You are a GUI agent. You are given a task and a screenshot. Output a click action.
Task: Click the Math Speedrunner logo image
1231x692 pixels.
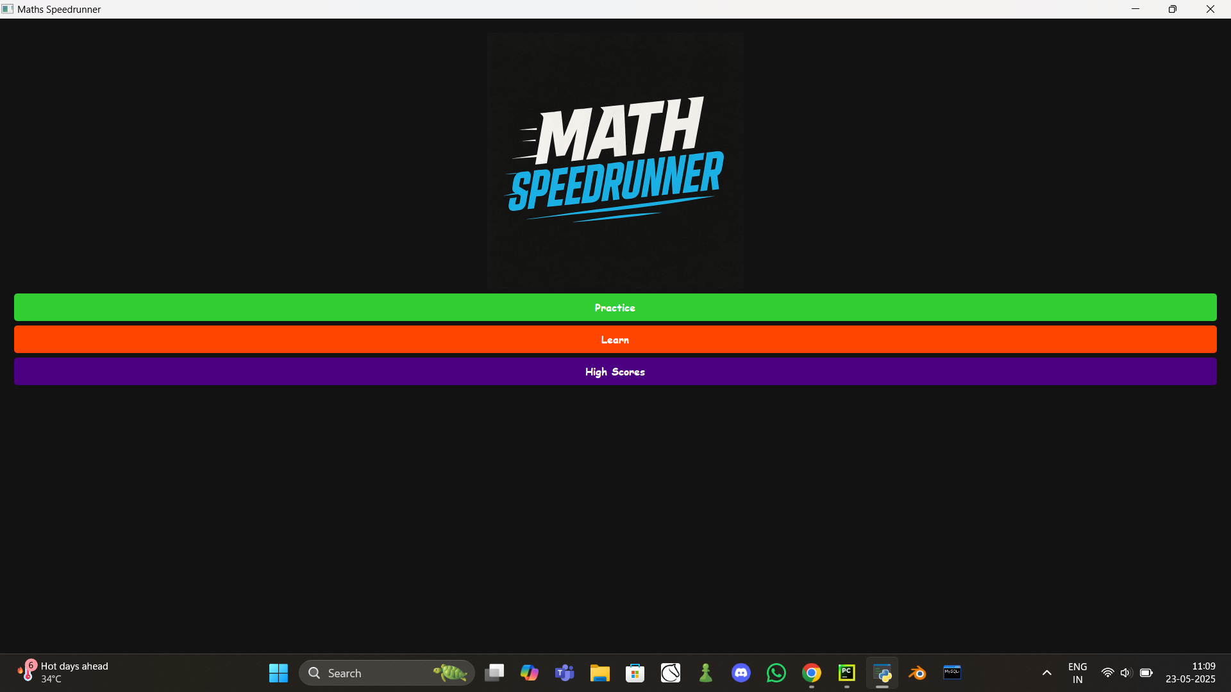tap(615, 160)
